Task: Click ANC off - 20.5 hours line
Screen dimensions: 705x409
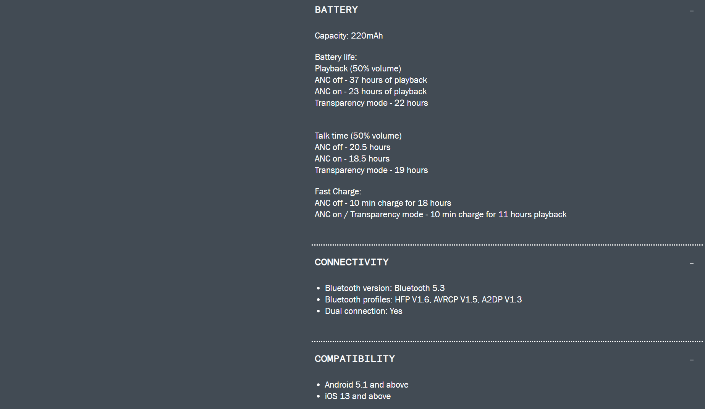Action: [x=352, y=147]
